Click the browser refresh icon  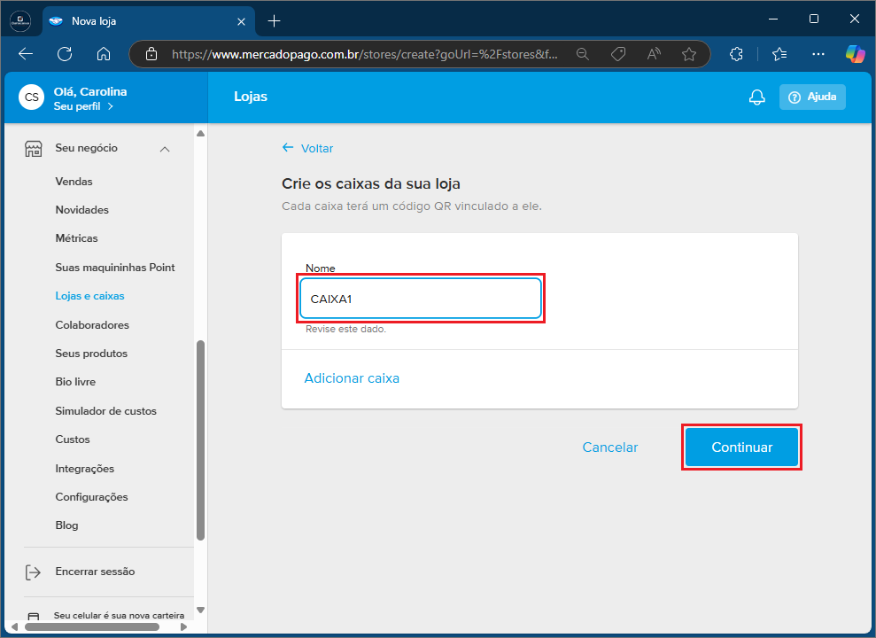[x=65, y=54]
